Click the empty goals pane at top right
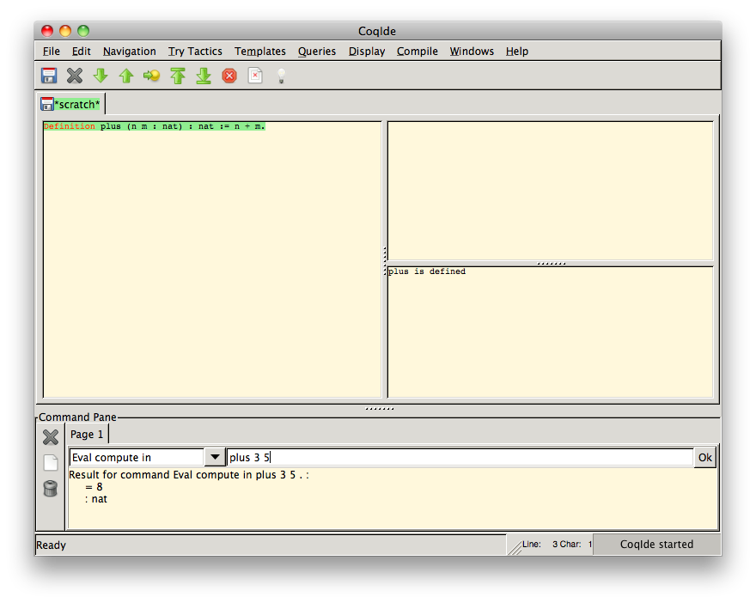756x603 pixels. [550, 191]
